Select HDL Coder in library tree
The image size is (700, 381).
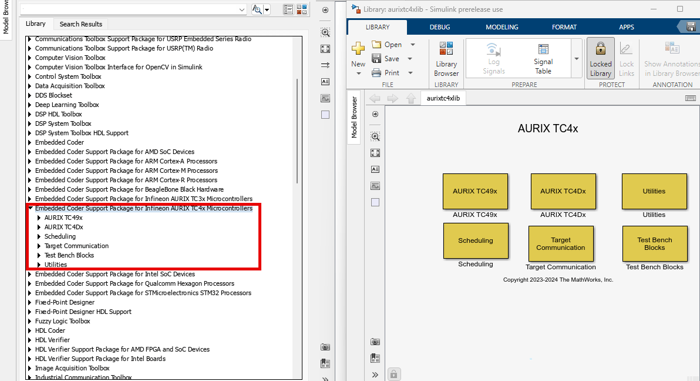pyautogui.click(x=50, y=330)
